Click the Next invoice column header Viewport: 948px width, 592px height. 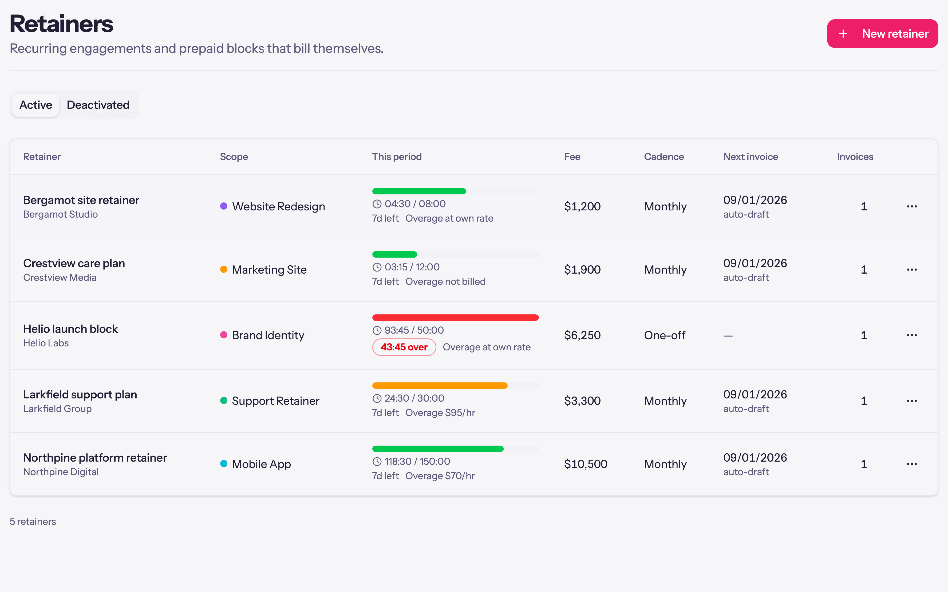(x=750, y=157)
